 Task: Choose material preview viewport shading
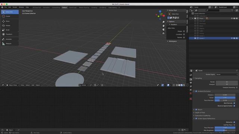(182, 85)
